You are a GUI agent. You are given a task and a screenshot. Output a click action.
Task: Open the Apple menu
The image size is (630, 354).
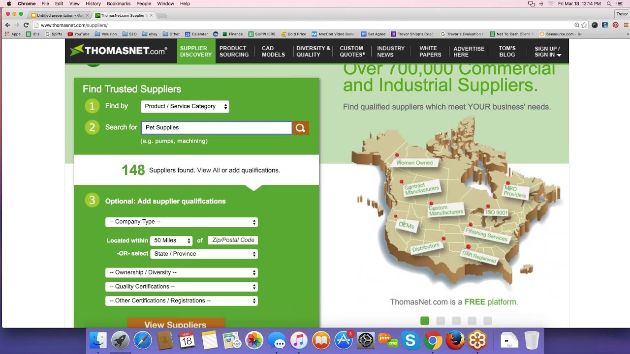click(x=8, y=3)
